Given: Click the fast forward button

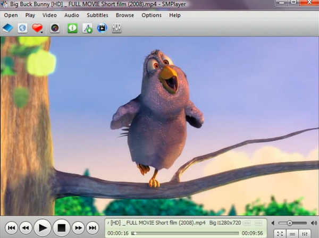Looking at the screenshot, I should (78, 228).
